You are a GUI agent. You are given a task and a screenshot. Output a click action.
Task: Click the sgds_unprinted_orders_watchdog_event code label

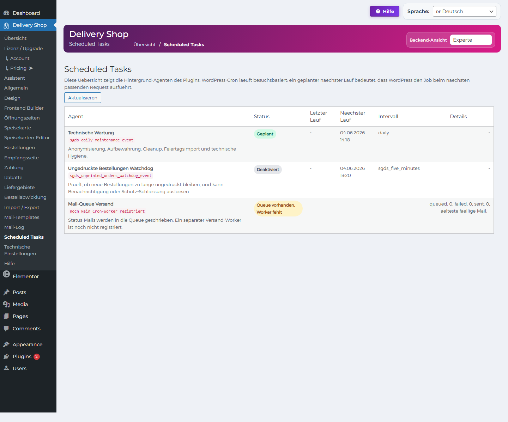click(110, 176)
